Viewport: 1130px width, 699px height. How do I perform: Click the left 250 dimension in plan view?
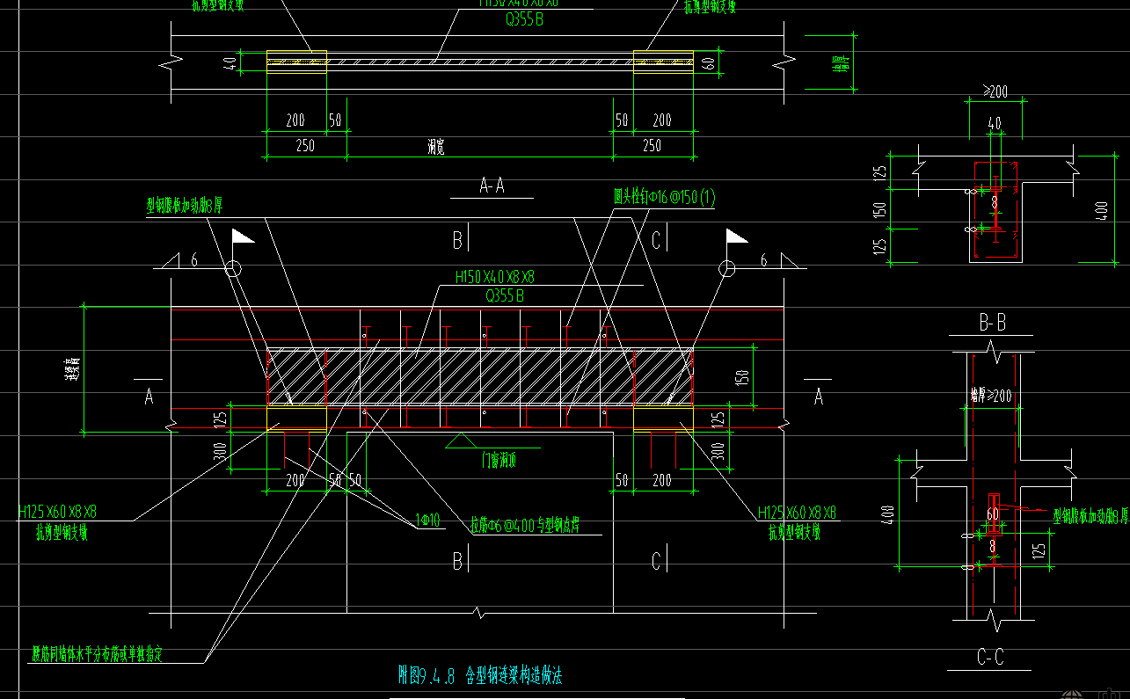304,146
